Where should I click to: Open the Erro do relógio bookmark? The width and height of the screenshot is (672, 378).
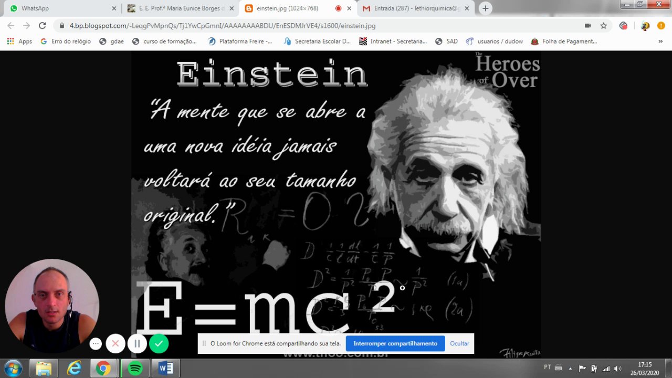66,41
